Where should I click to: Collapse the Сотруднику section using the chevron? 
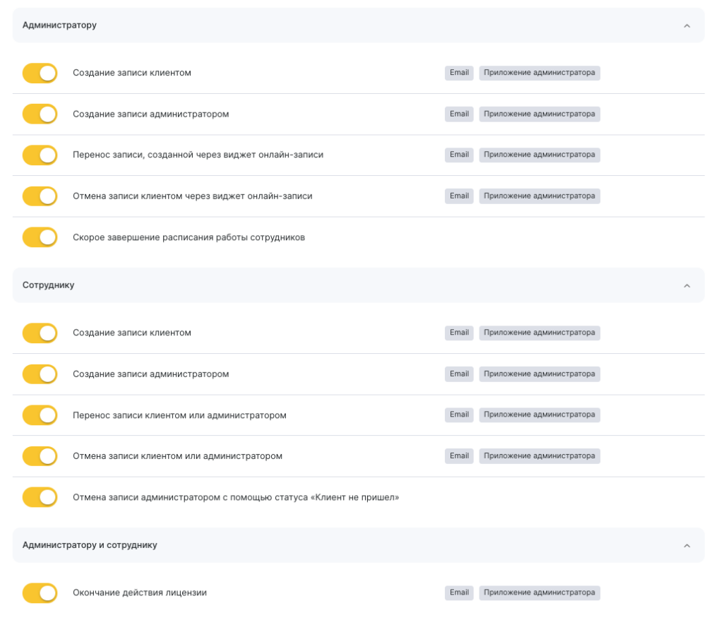(686, 286)
